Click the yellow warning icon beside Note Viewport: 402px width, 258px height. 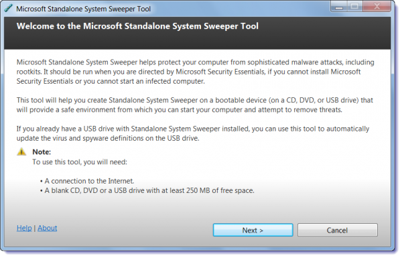point(21,152)
